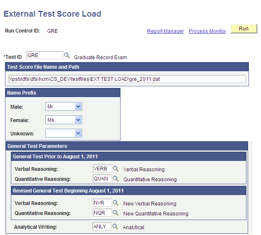The image size is (261, 235).
Task: Click General Test Prior to August 1, 2011 header
Action: click(x=128, y=156)
